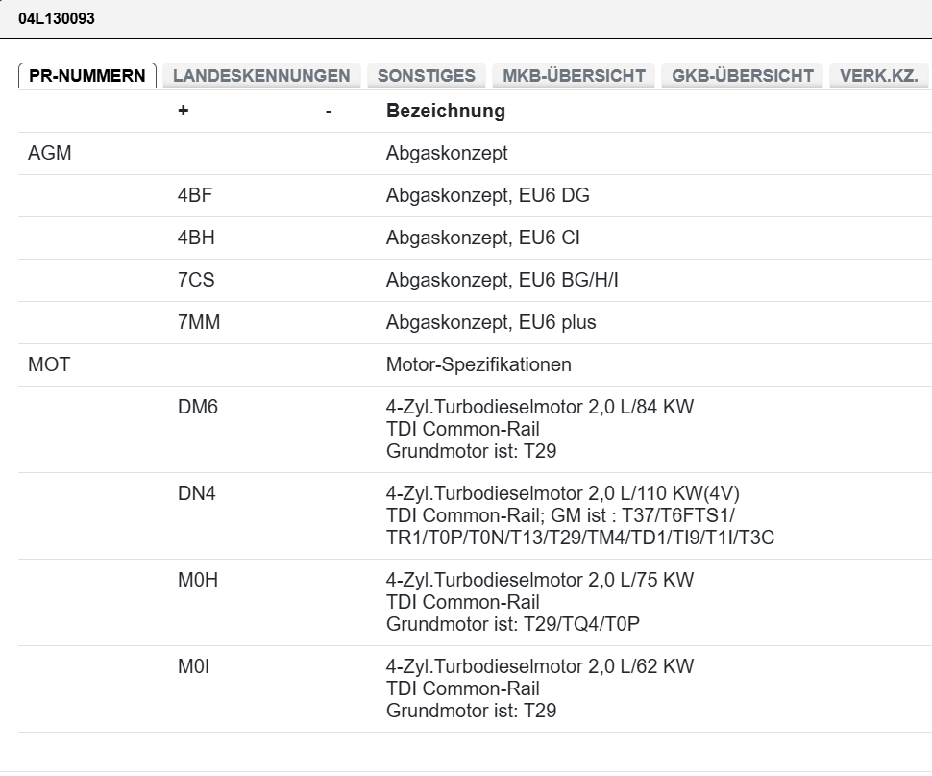Click the Abgaskonzept, EU6 plus description

click(491, 323)
